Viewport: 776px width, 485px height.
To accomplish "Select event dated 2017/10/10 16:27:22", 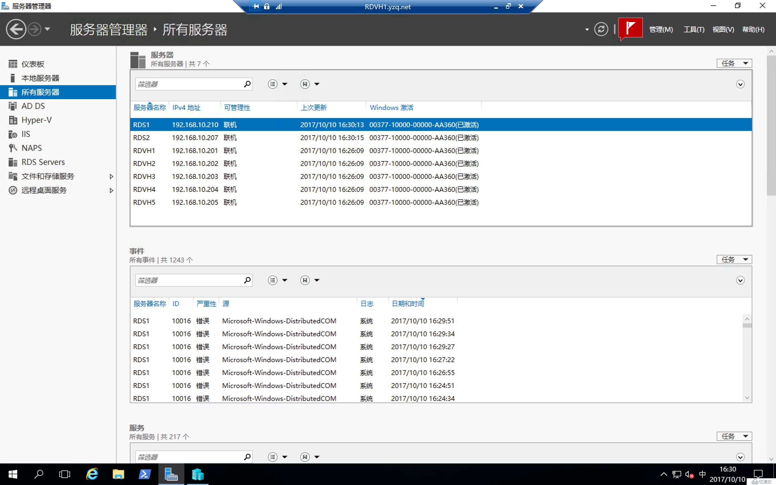I will 436,360.
